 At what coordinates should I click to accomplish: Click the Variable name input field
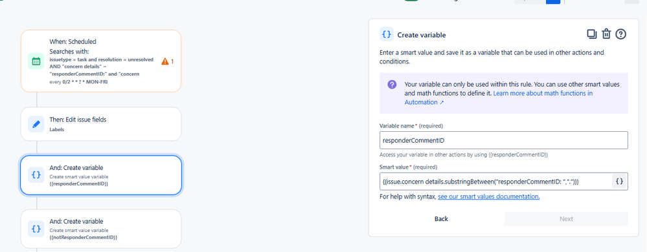coord(503,140)
